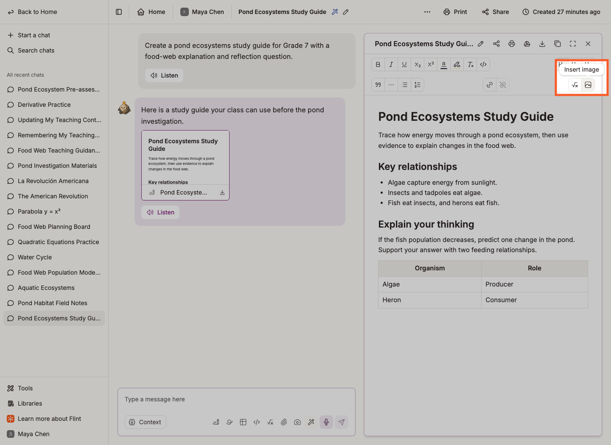This screenshot has width=611, height=445.
Task: Toggle the microphone voice input
Action: (326, 422)
